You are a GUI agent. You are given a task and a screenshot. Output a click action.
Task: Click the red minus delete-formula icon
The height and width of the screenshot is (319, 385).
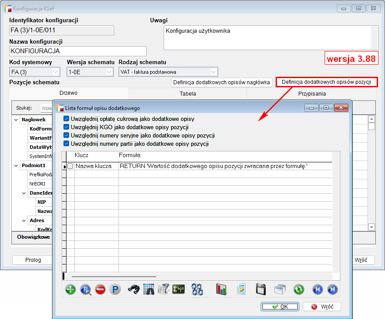click(x=100, y=289)
